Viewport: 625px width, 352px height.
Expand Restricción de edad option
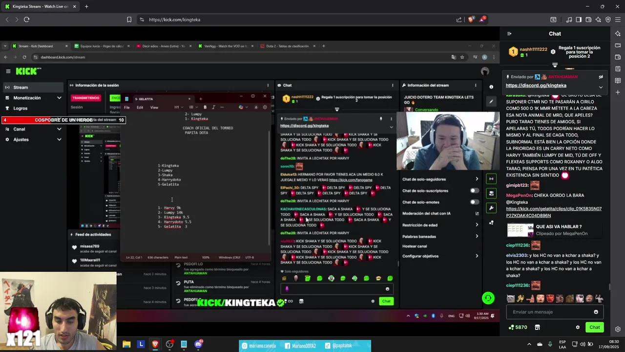pyautogui.click(x=440, y=225)
